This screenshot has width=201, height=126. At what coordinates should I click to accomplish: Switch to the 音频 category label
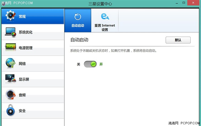point(22,95)
